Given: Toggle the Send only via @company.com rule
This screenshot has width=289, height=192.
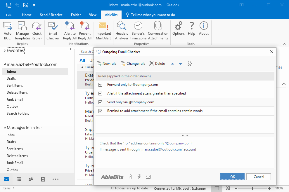Looking at the screenshot, I should 100,102.
